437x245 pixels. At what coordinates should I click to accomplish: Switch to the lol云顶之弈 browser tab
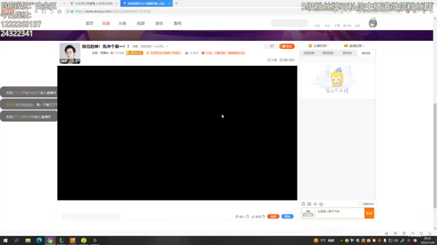pos(93,3)
